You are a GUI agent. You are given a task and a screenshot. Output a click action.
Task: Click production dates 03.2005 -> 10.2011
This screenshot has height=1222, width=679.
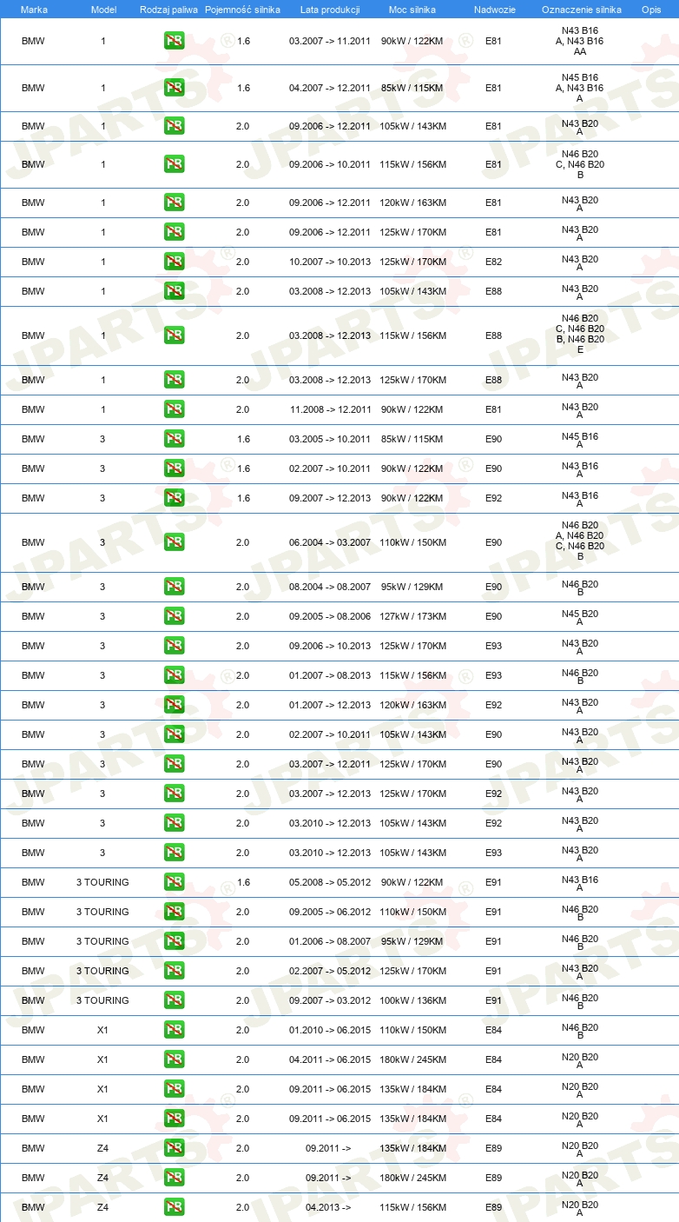330,439
